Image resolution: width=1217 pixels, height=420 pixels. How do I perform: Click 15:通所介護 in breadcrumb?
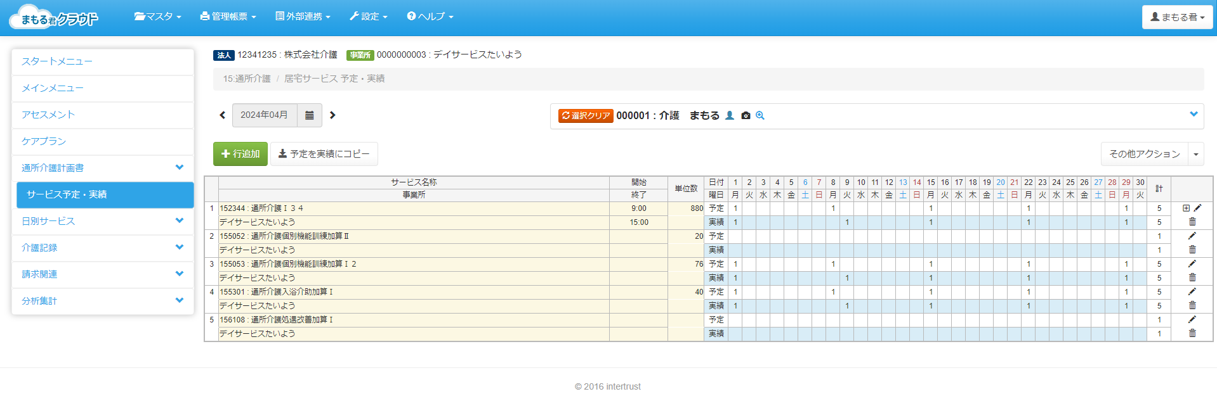(x=247, y=79)
